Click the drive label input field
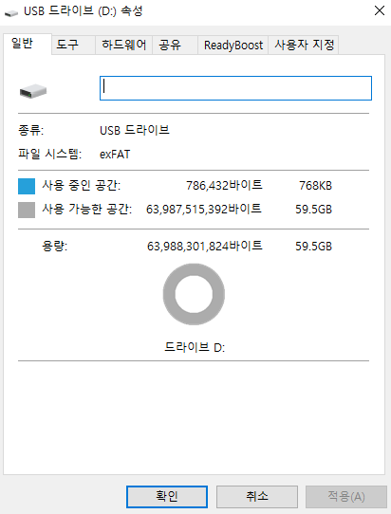Image resolution: width=391 pixels, height=514 pixels. (235, 88)
